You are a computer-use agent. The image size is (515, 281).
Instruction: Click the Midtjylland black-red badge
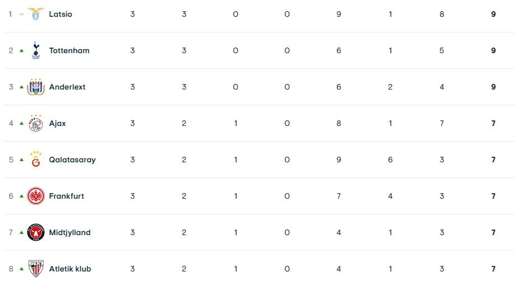(36, 232)
